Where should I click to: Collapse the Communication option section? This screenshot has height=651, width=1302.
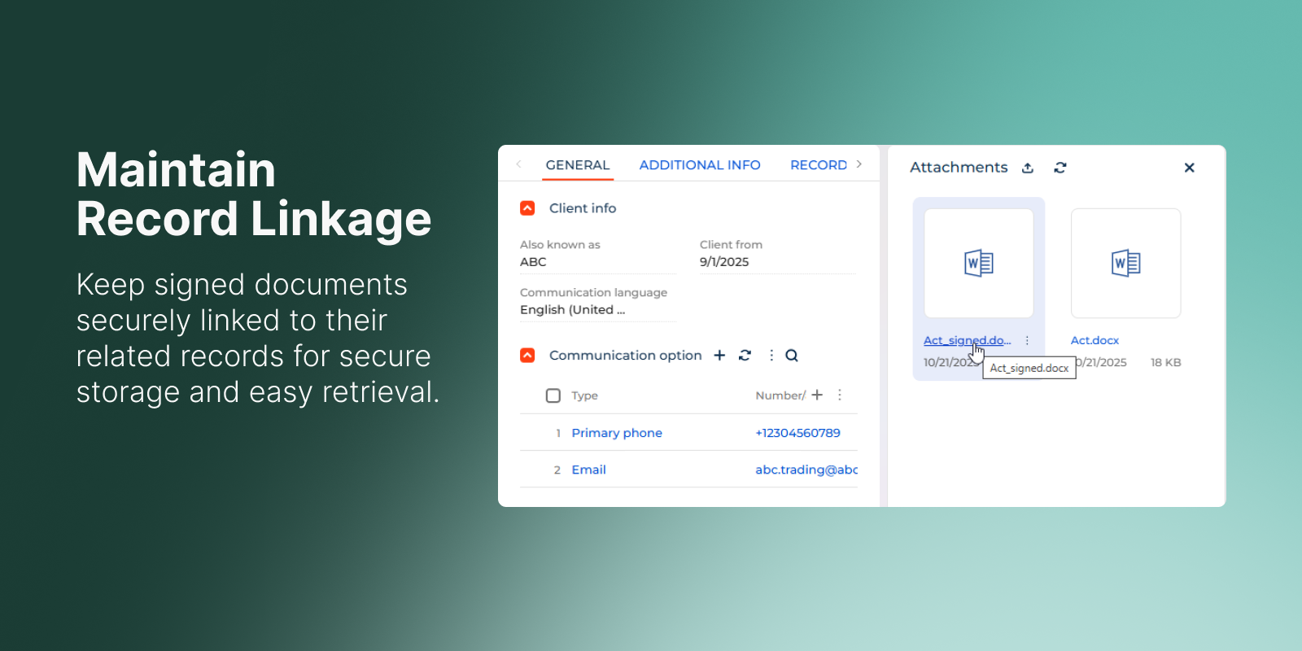pos(527,356)
